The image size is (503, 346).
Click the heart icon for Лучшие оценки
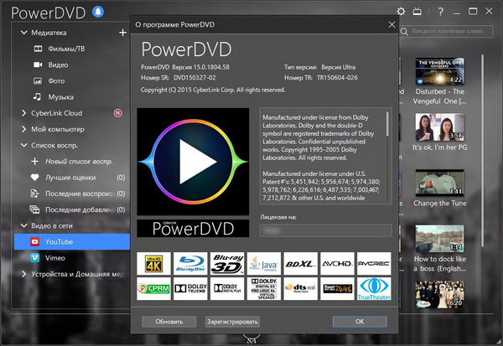click(x=34, y=178)
